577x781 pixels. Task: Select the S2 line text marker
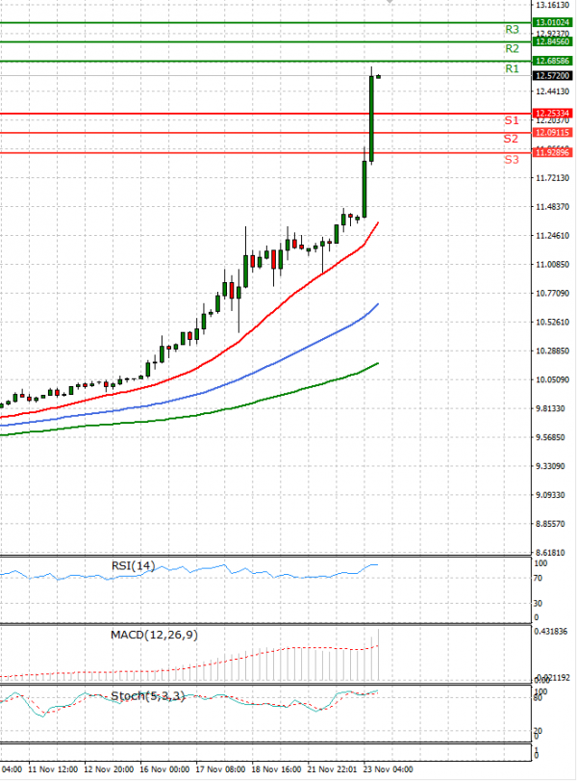(x=511, y=139)
